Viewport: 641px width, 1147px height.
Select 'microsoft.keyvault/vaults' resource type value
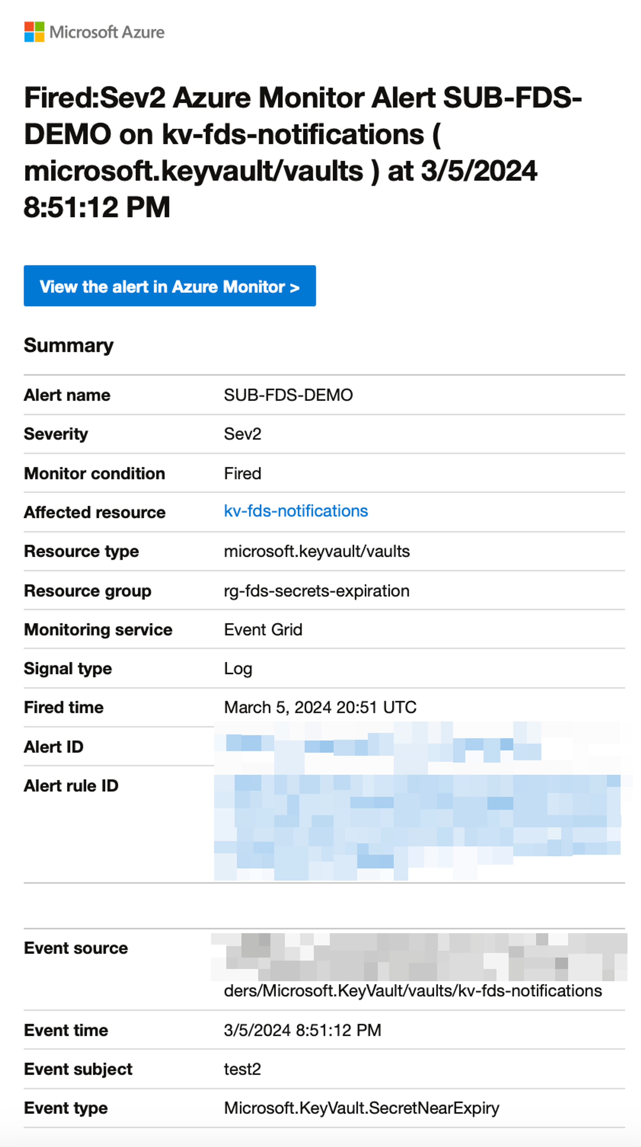point(317,551)
